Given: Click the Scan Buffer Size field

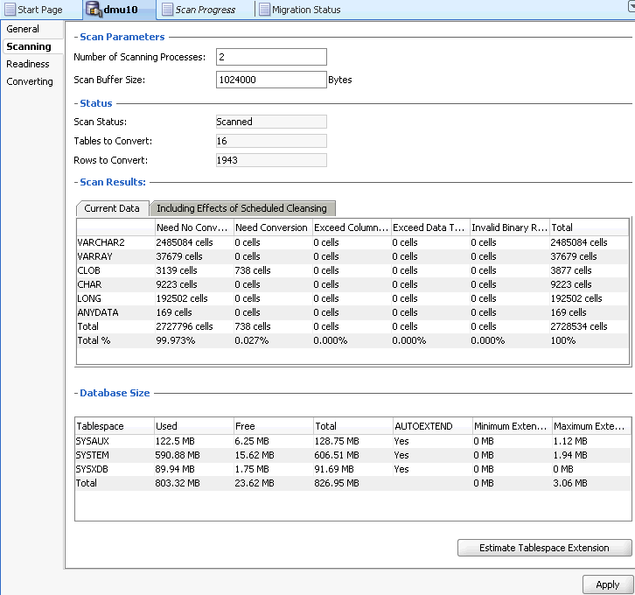Looking at the screenshot, I should coord(271,80).
